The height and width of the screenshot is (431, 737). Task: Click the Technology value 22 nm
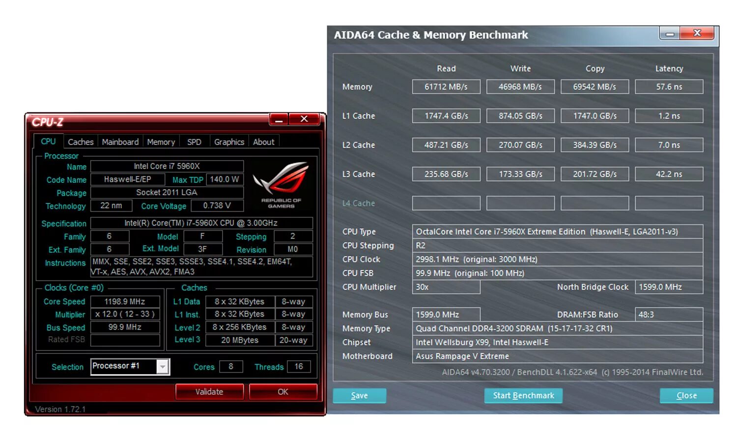111,205
